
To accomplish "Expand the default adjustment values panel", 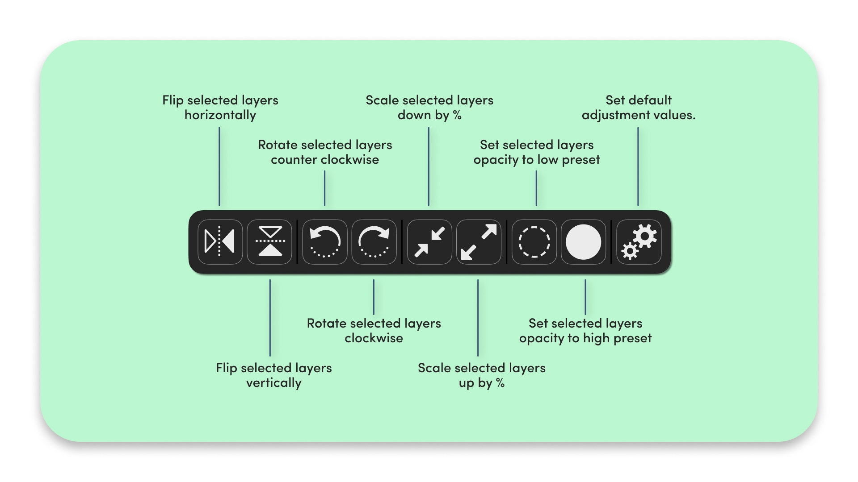I will pyautogui.click(x=640, y=241).
